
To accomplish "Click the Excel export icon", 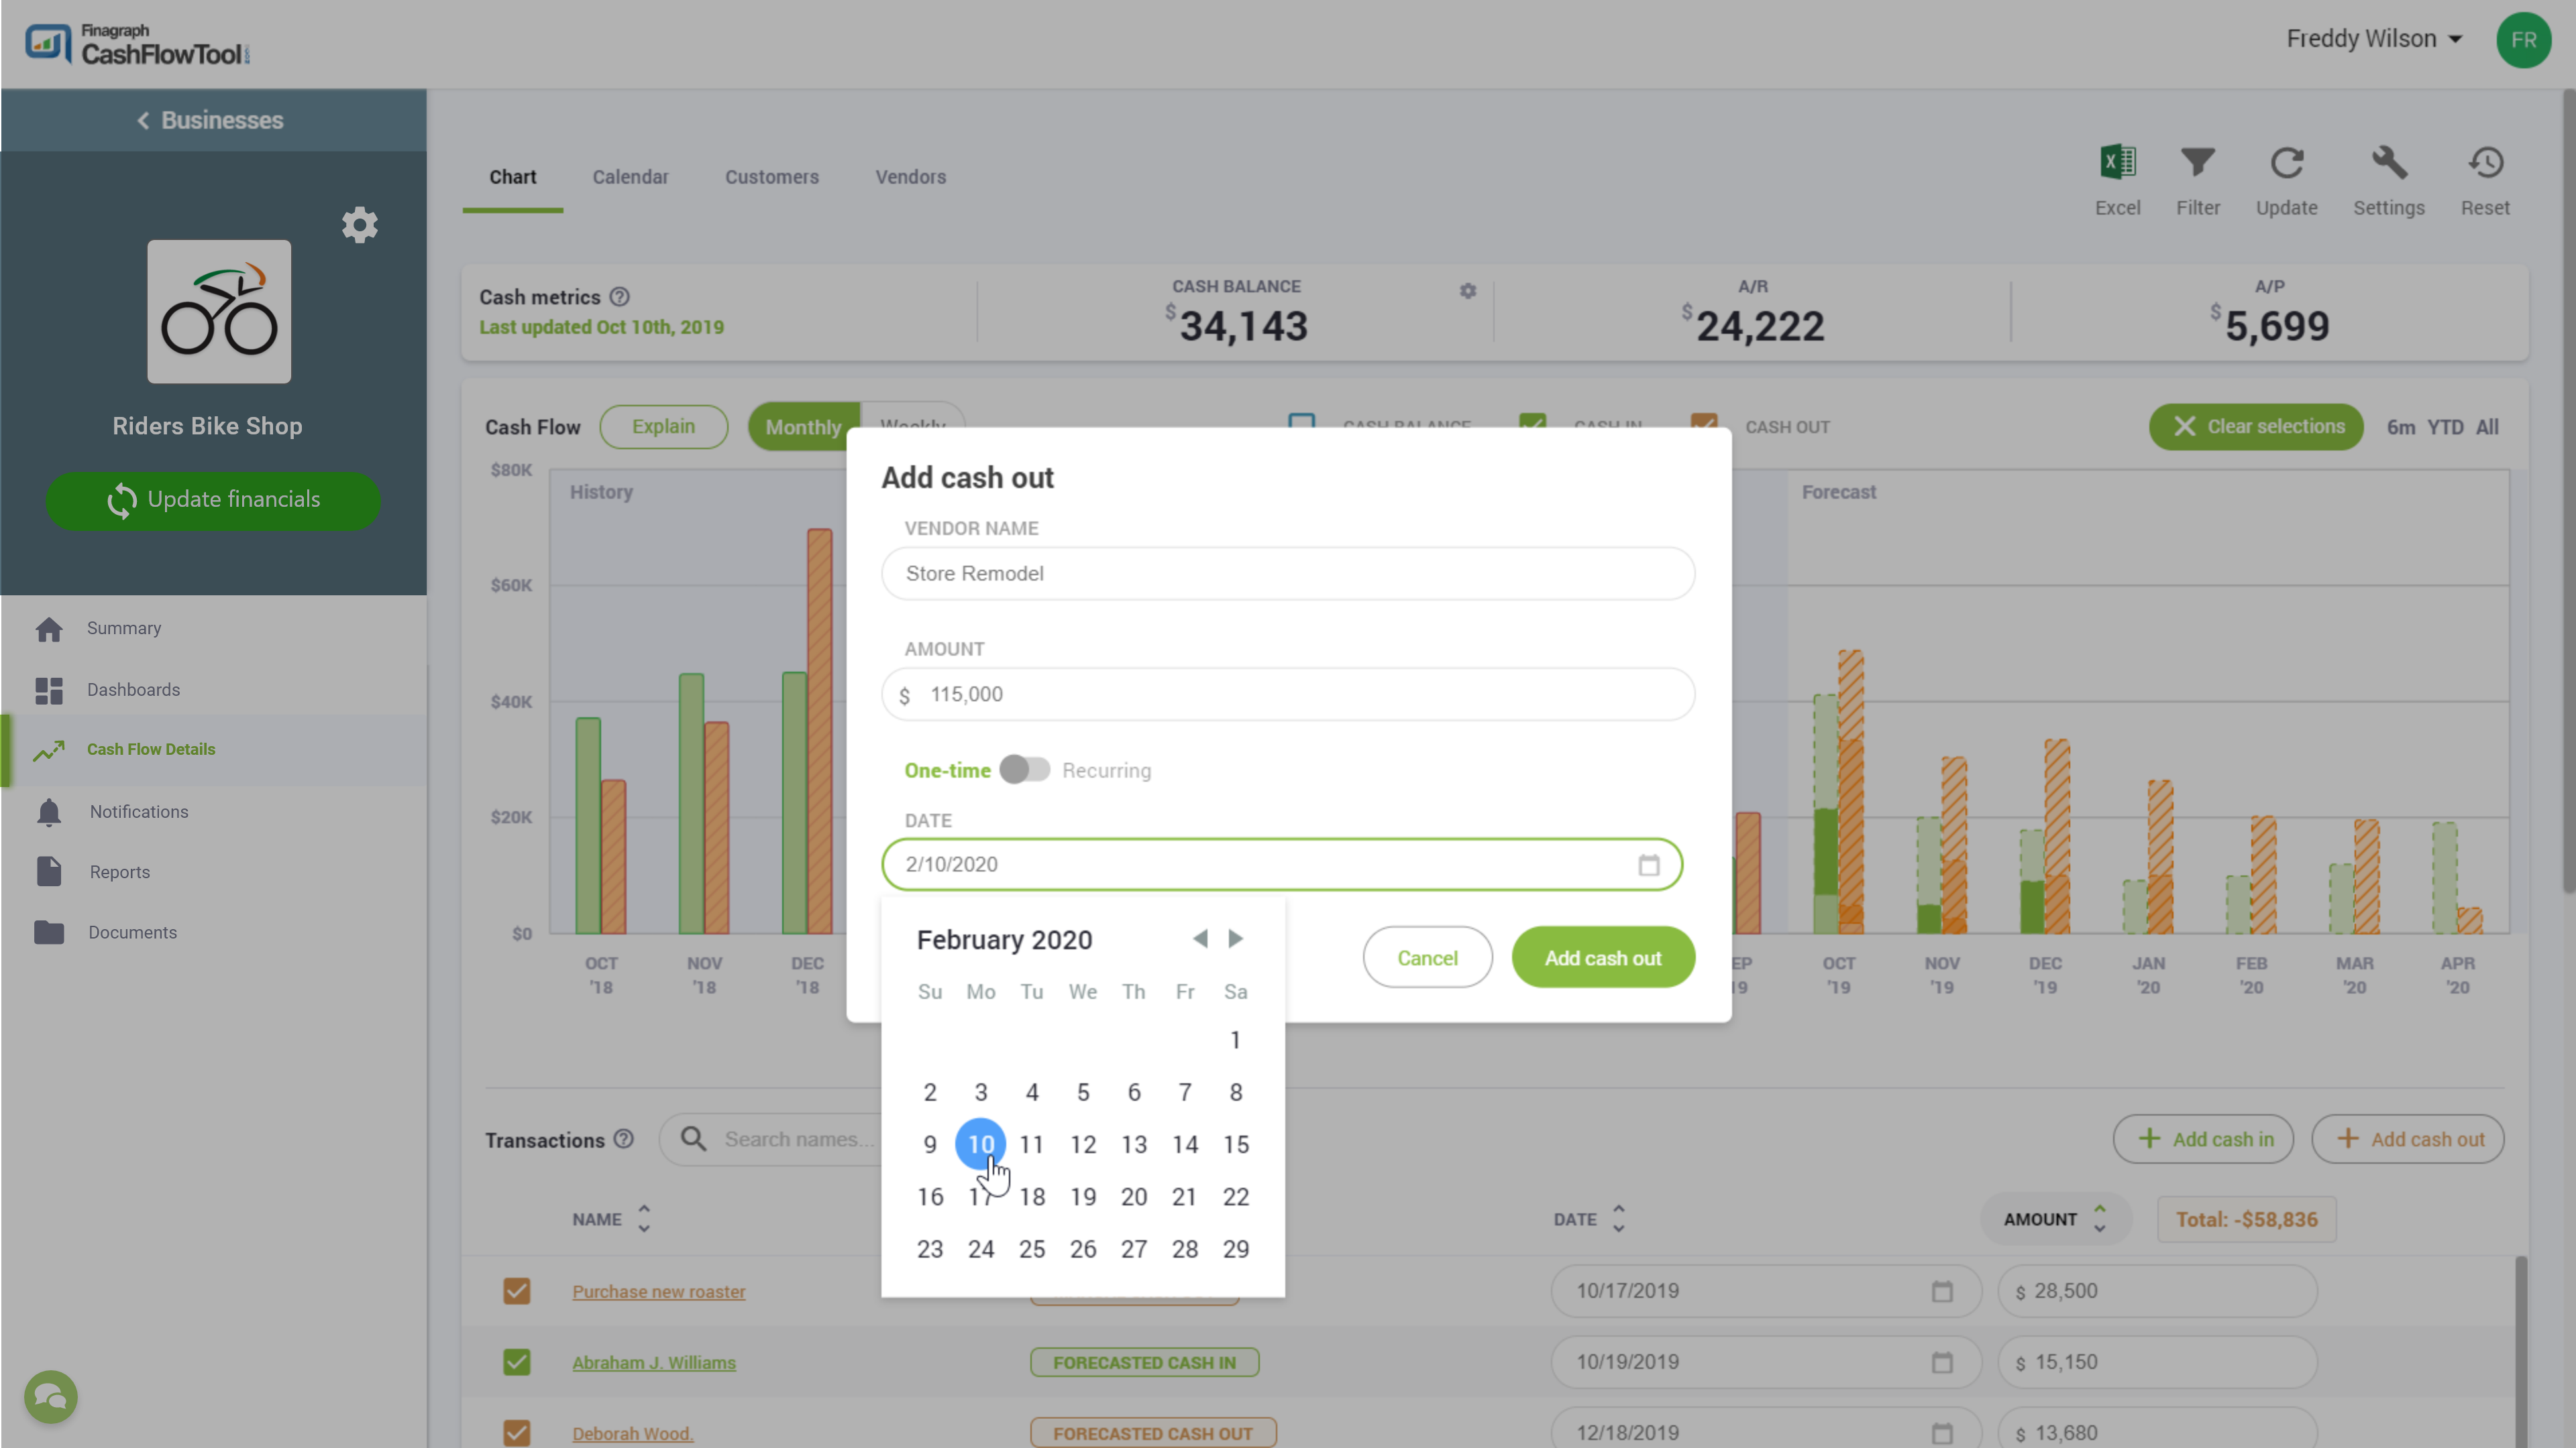I will tap(2117, 163).
